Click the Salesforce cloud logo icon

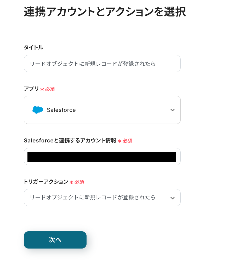pos(38,110)
